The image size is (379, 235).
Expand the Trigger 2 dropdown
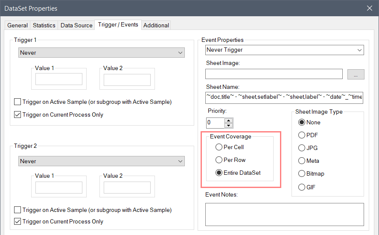coord(102,161)
